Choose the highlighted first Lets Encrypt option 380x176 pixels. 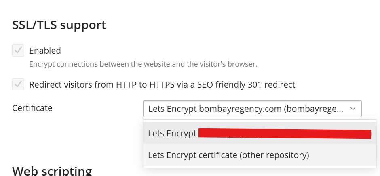(259, 133)
